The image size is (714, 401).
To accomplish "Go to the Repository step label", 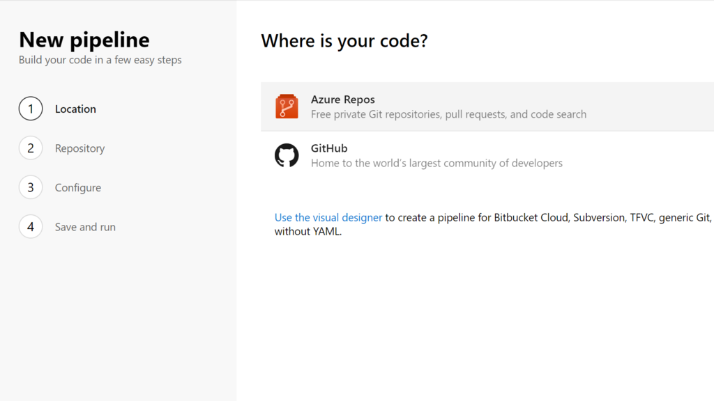I will point(79,149).
